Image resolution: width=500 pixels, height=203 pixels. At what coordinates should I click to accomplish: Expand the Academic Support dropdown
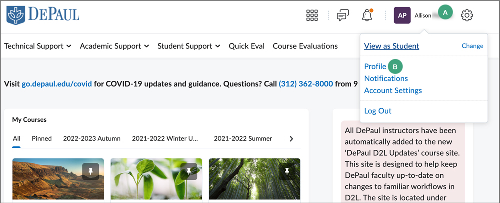click(x=114, y=46)
